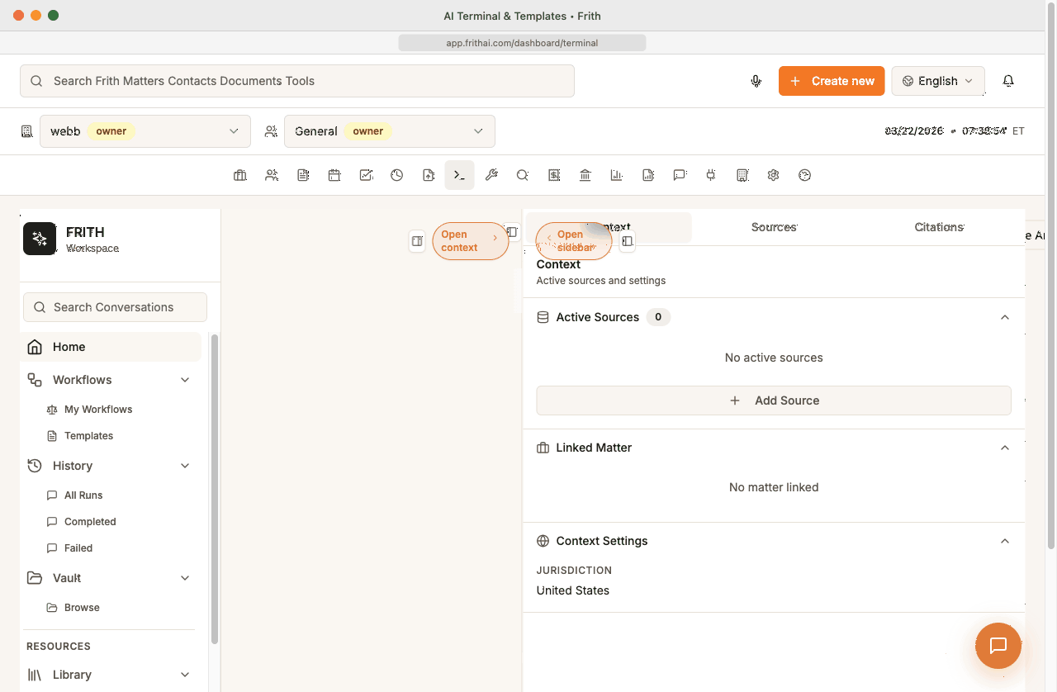
Task: Open the notification bell icon
Action: click(1008, 81)
